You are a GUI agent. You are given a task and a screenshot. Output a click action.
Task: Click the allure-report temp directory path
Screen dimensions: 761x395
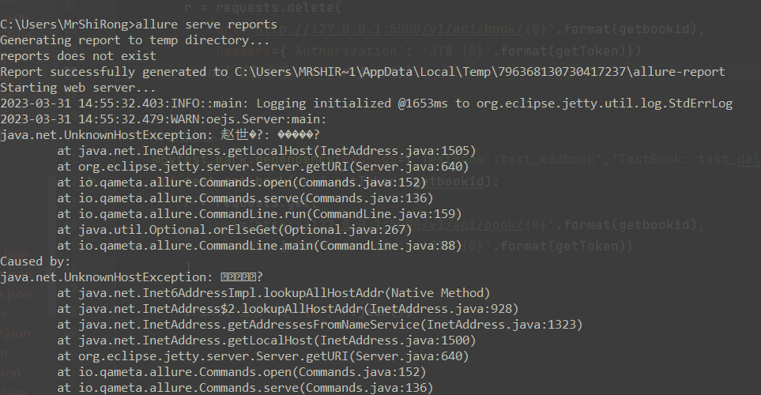pos(480,72)
